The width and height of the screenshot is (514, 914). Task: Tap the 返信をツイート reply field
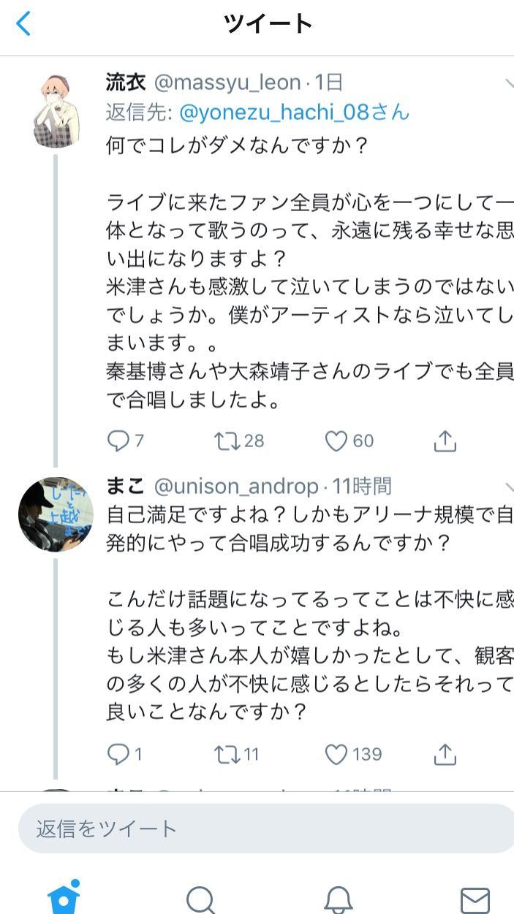tap(266, 829)
